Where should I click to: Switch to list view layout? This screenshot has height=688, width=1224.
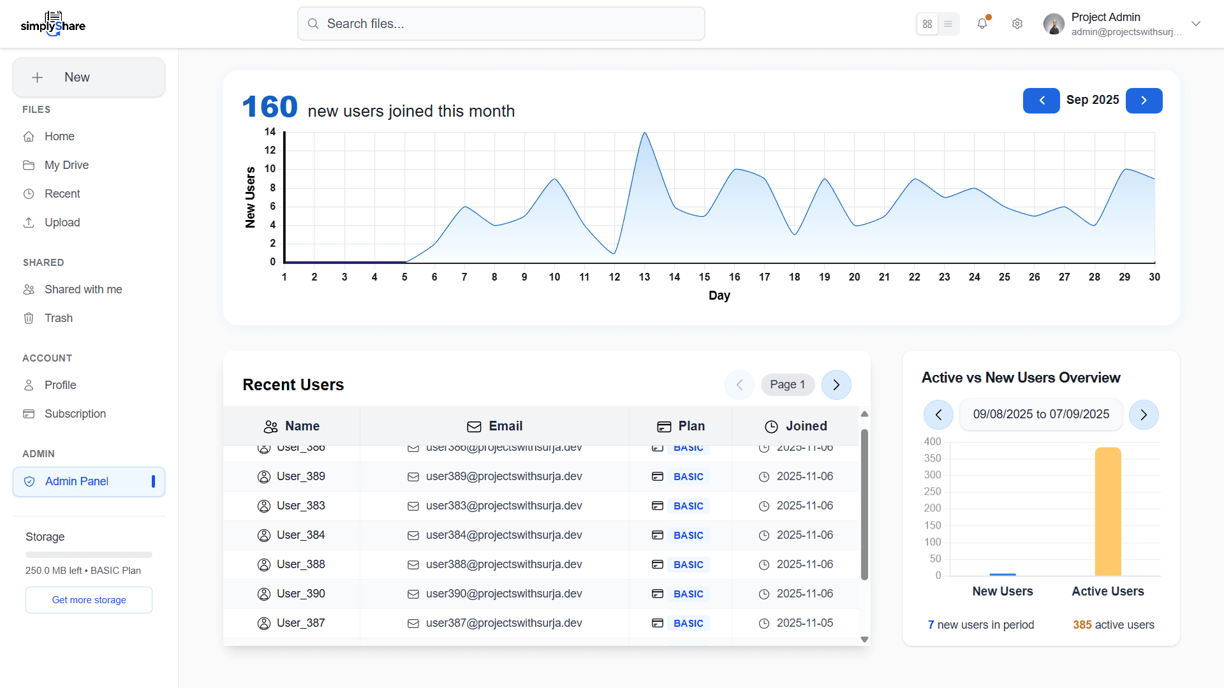click(948, 24)
